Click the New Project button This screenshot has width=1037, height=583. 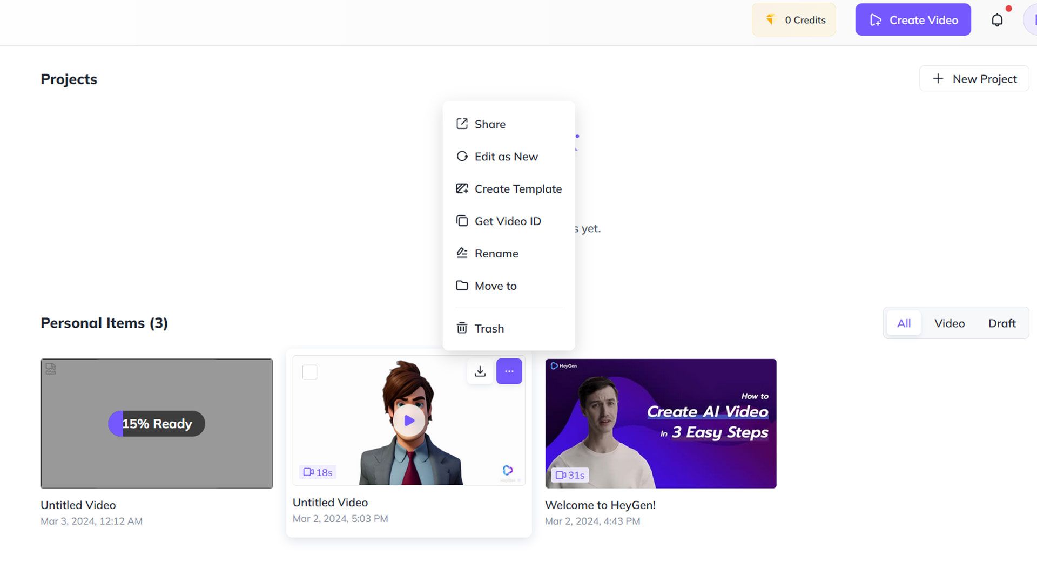pyautogui.click(x=974, y=79)
